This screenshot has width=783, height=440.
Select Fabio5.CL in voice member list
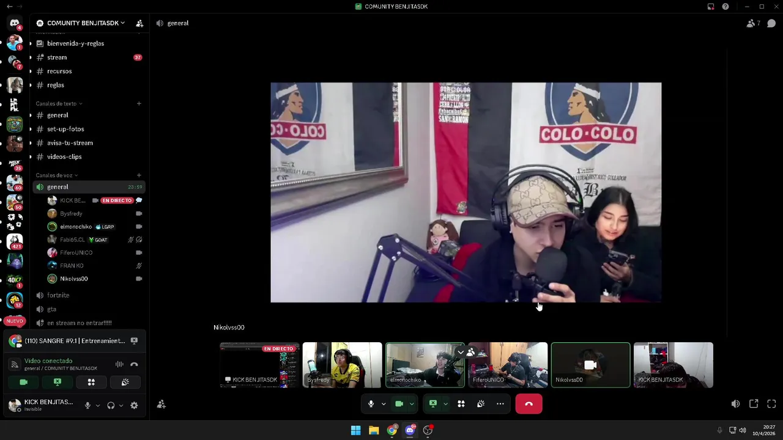pos(95,240)
